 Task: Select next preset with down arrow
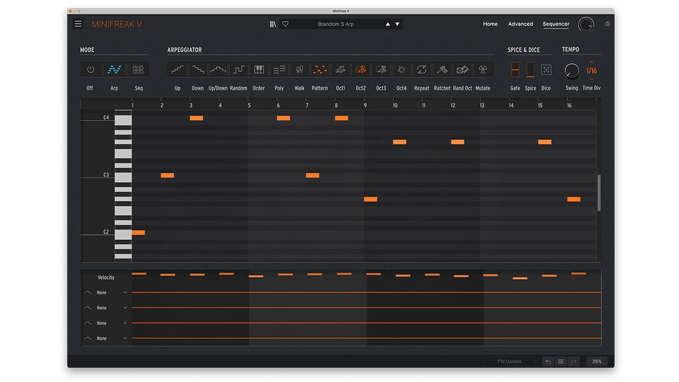(x=397, y=24)
